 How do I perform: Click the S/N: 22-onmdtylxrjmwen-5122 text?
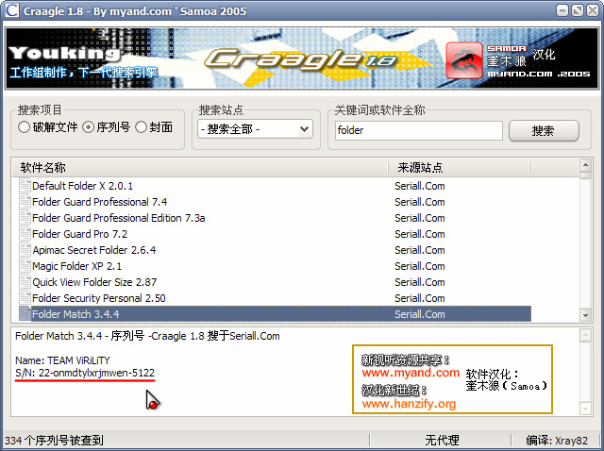pos(85,373)
